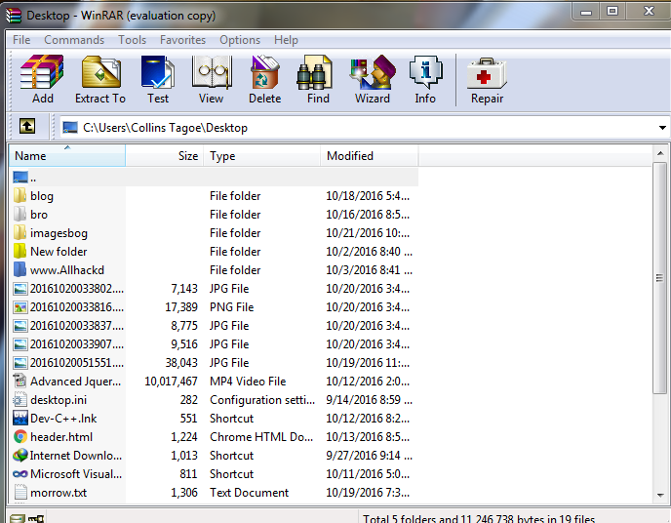671x523 pixels.
Task: Sort list by Type column header
Action: coord(262,155)
